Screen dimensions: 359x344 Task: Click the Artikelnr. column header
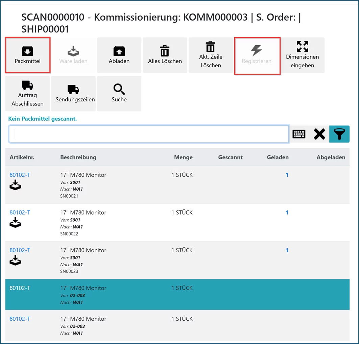[x=22, y=157]
